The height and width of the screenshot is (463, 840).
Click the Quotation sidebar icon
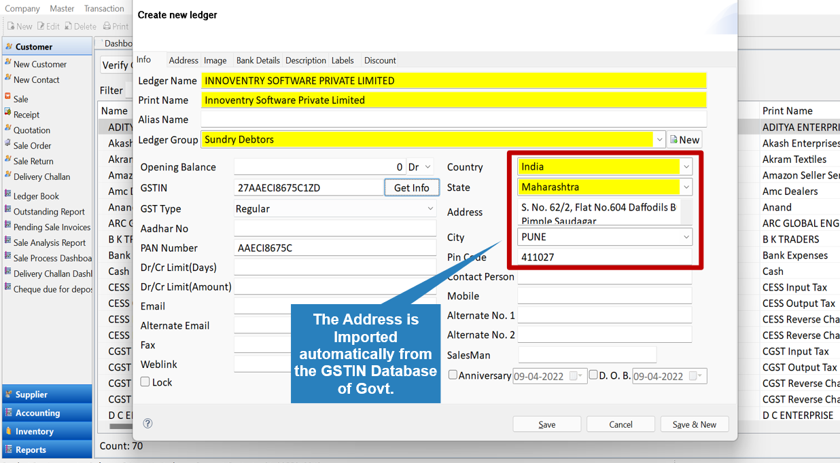[x=8, y=129]
